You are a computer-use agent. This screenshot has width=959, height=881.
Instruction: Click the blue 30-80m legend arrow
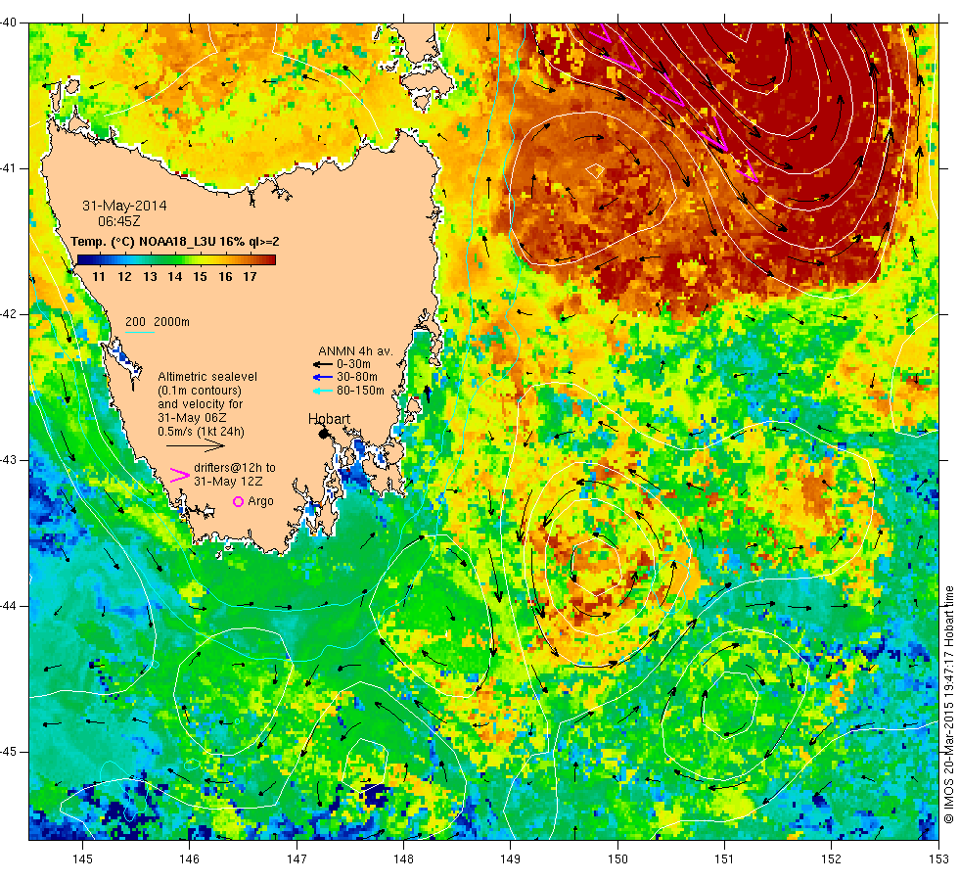coord(323,378)
